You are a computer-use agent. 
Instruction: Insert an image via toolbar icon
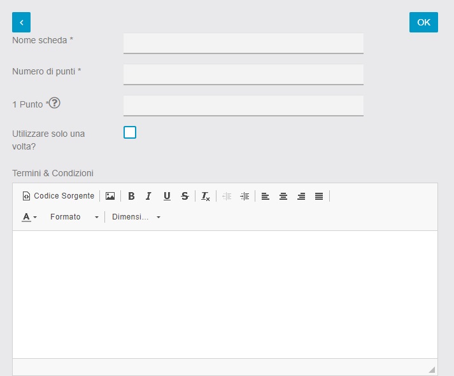click(x=110, y=196)
